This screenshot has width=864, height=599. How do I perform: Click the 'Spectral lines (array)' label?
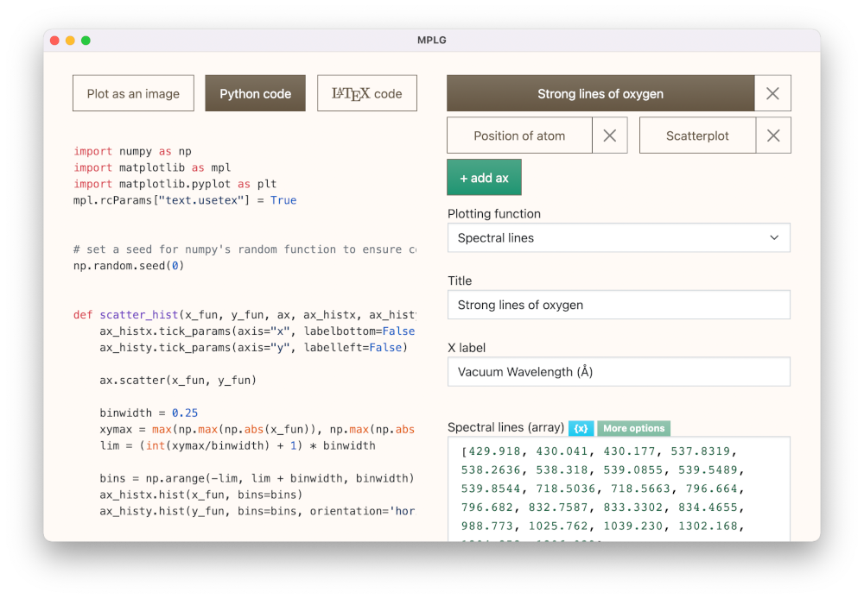click(505, 428)
